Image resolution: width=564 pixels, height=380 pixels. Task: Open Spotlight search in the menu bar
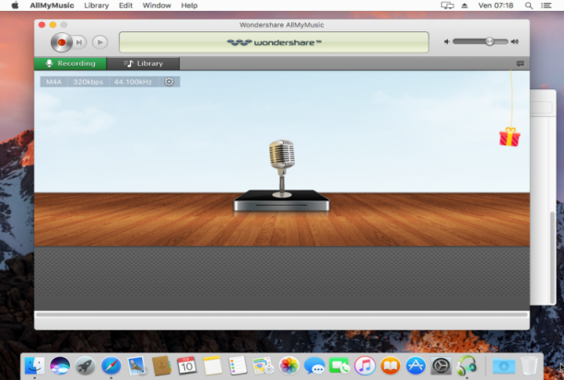(529, 6)
